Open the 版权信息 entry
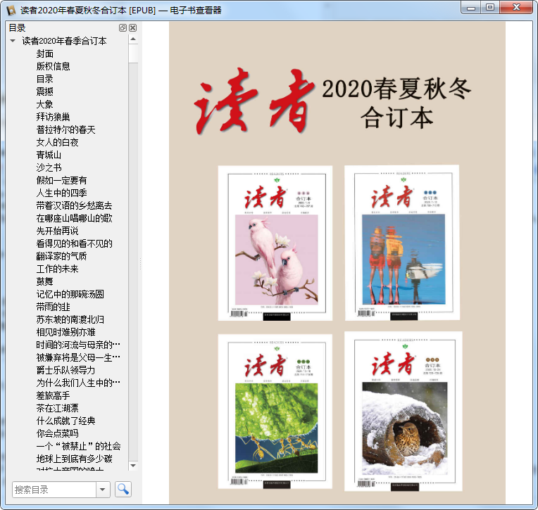538x510 pixels. pyautogui.click(x=54, y=66)
